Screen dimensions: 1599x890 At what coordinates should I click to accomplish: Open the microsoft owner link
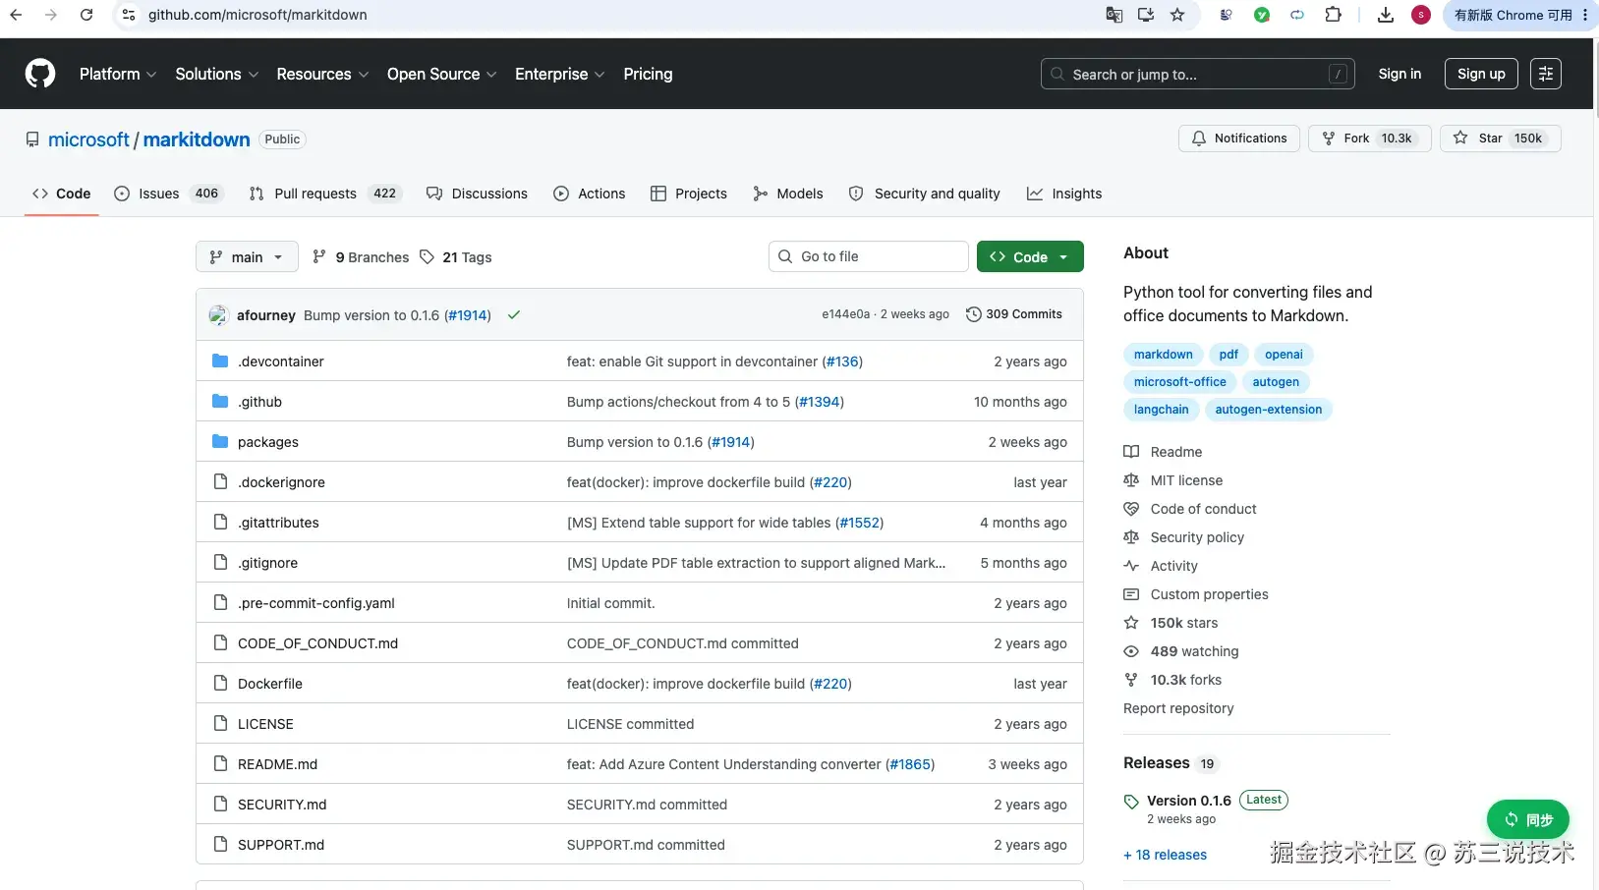88,139
